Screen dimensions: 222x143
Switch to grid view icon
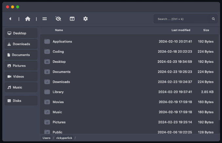click(x=45, y=19)
